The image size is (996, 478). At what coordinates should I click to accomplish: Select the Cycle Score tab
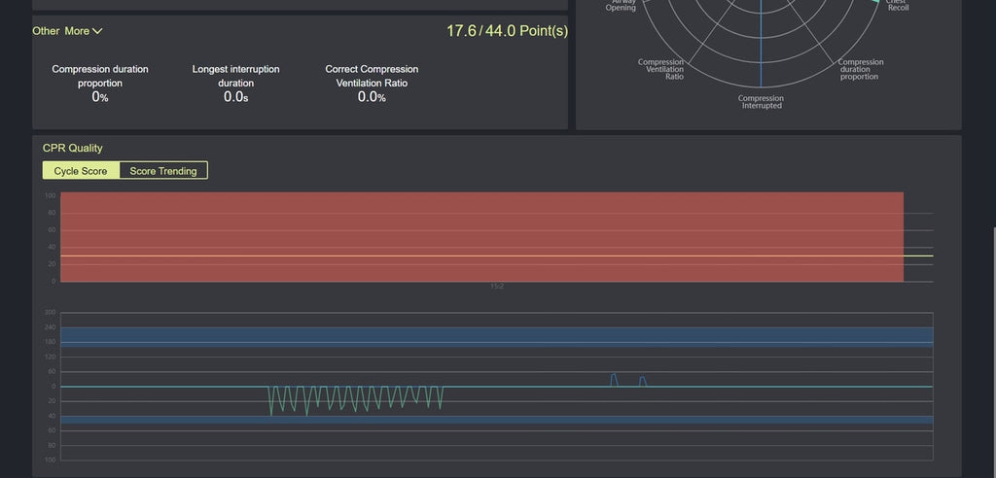click(x=81, y=171)
